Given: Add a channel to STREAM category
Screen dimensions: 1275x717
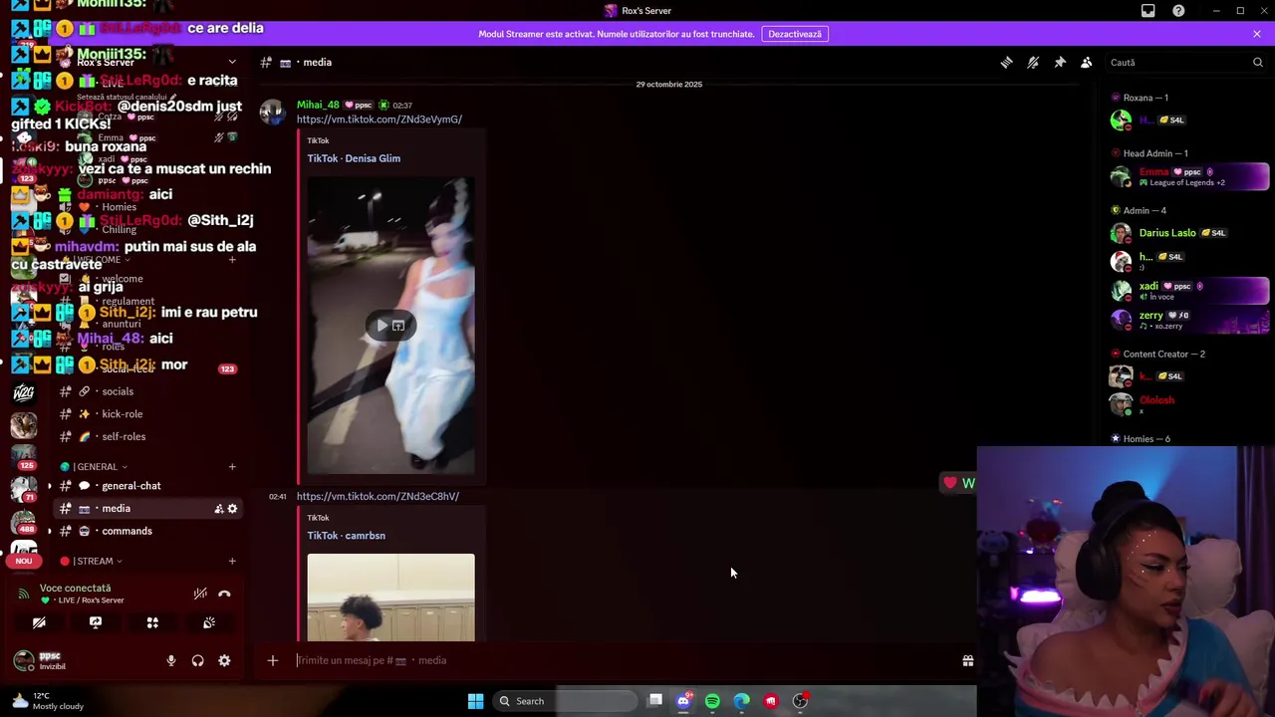Looking at the screenshot, I should point(232,561).
